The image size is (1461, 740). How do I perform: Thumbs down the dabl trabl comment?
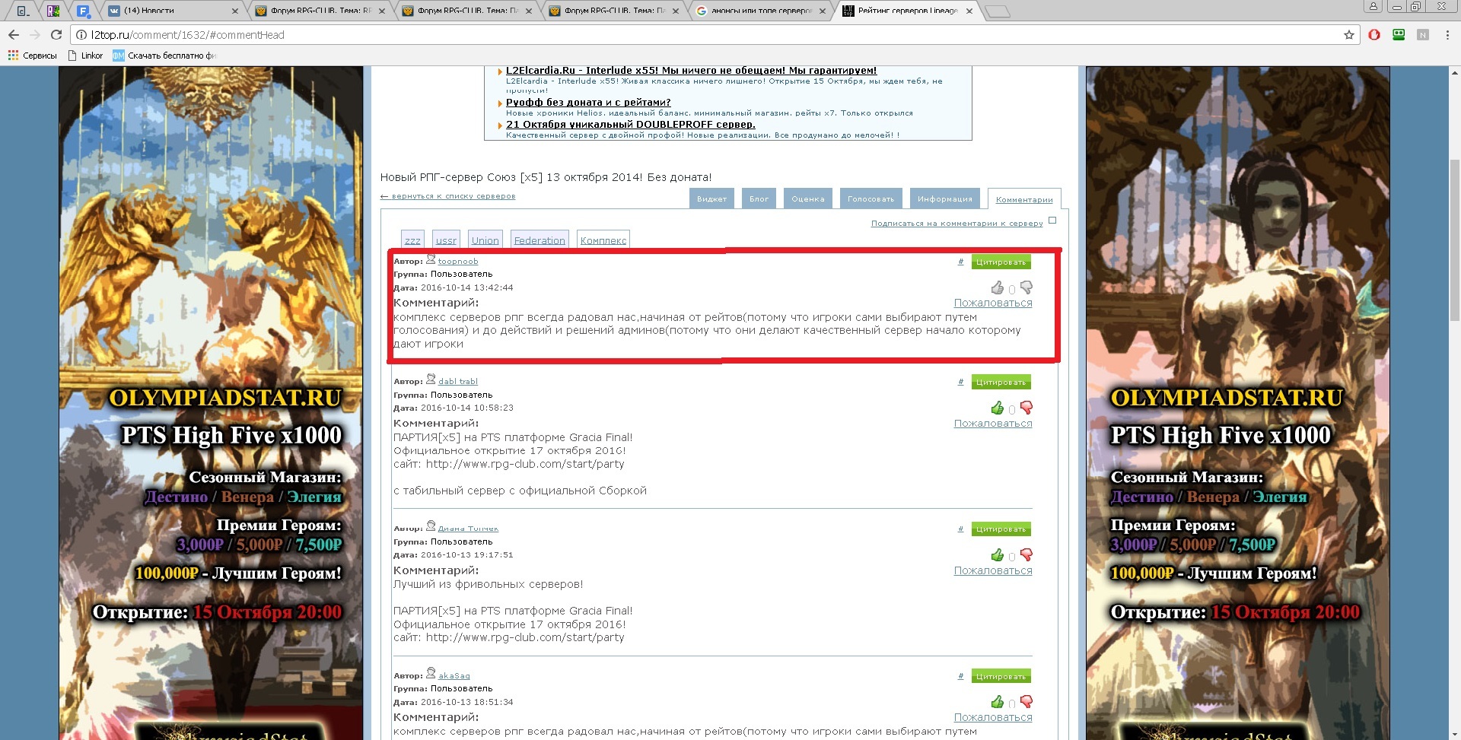coord(1027,408)
